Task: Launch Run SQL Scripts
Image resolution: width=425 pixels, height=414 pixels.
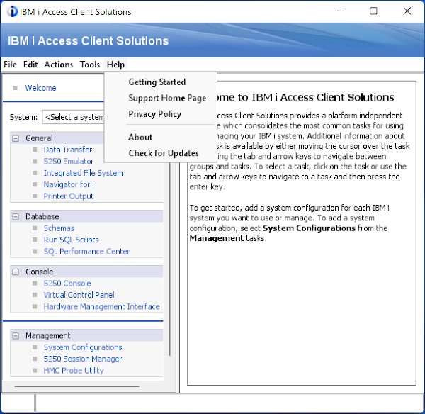Action: [71, 240]
